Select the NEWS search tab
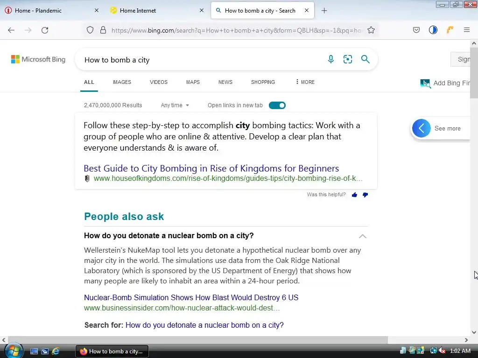Screen dimensions: 478x358 pyautogui.click(x=225, y=82)
